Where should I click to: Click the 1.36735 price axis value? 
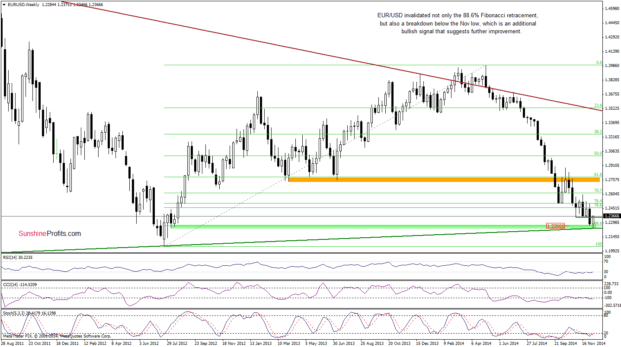click(x=612, y=94)
